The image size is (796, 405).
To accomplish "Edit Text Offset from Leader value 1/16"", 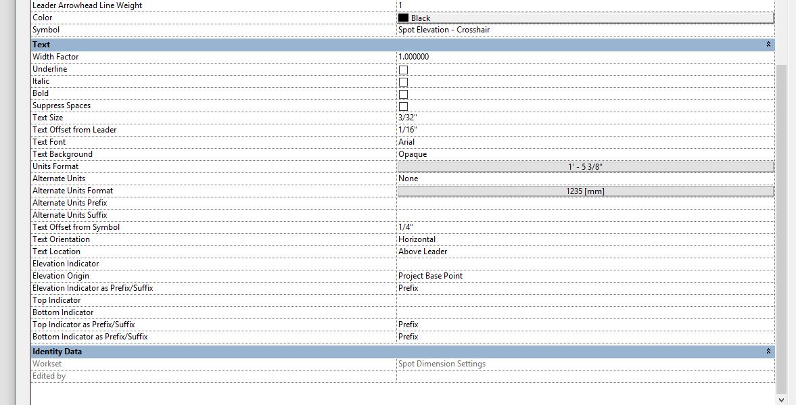I will pyautogui.click(x=585, y=130).
